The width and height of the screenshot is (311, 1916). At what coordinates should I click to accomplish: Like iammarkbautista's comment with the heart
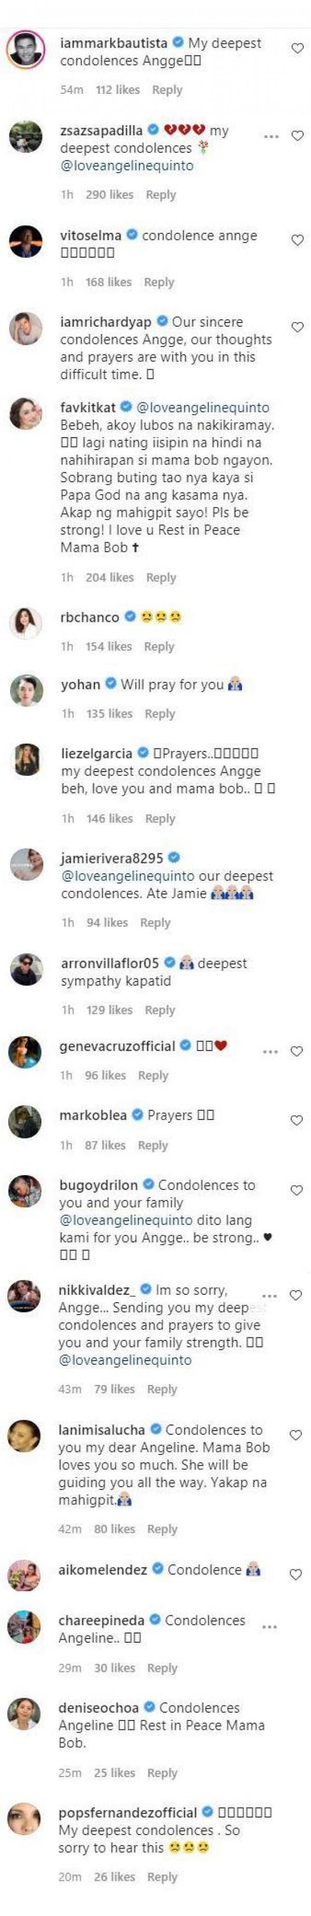click(x=297, y=48)
